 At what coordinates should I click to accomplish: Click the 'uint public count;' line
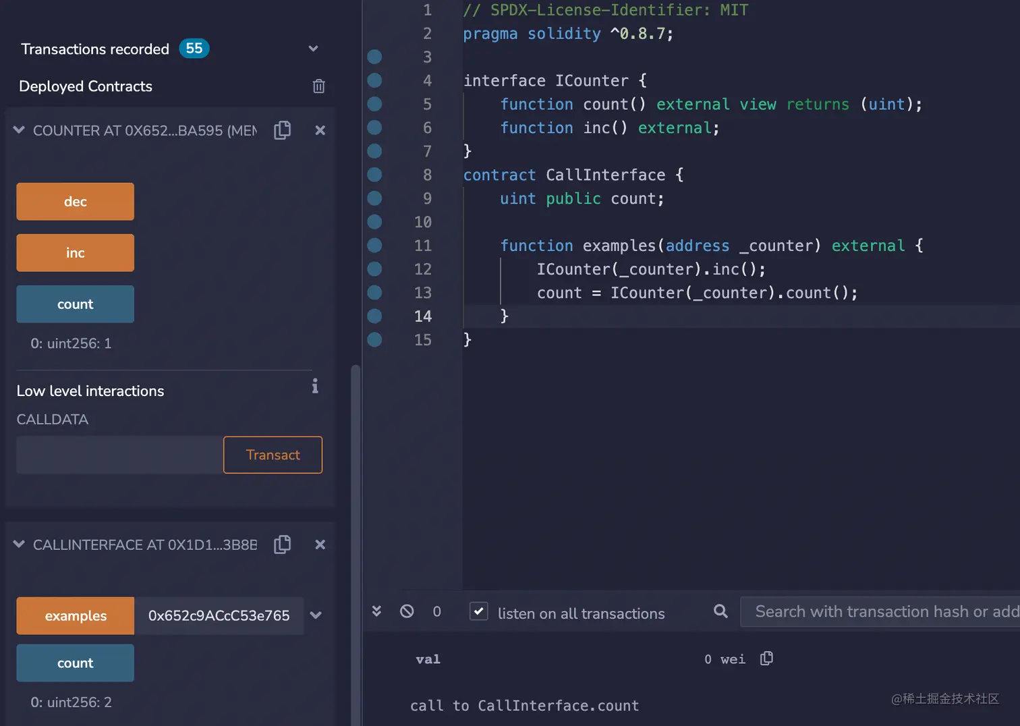pos(582,198)
